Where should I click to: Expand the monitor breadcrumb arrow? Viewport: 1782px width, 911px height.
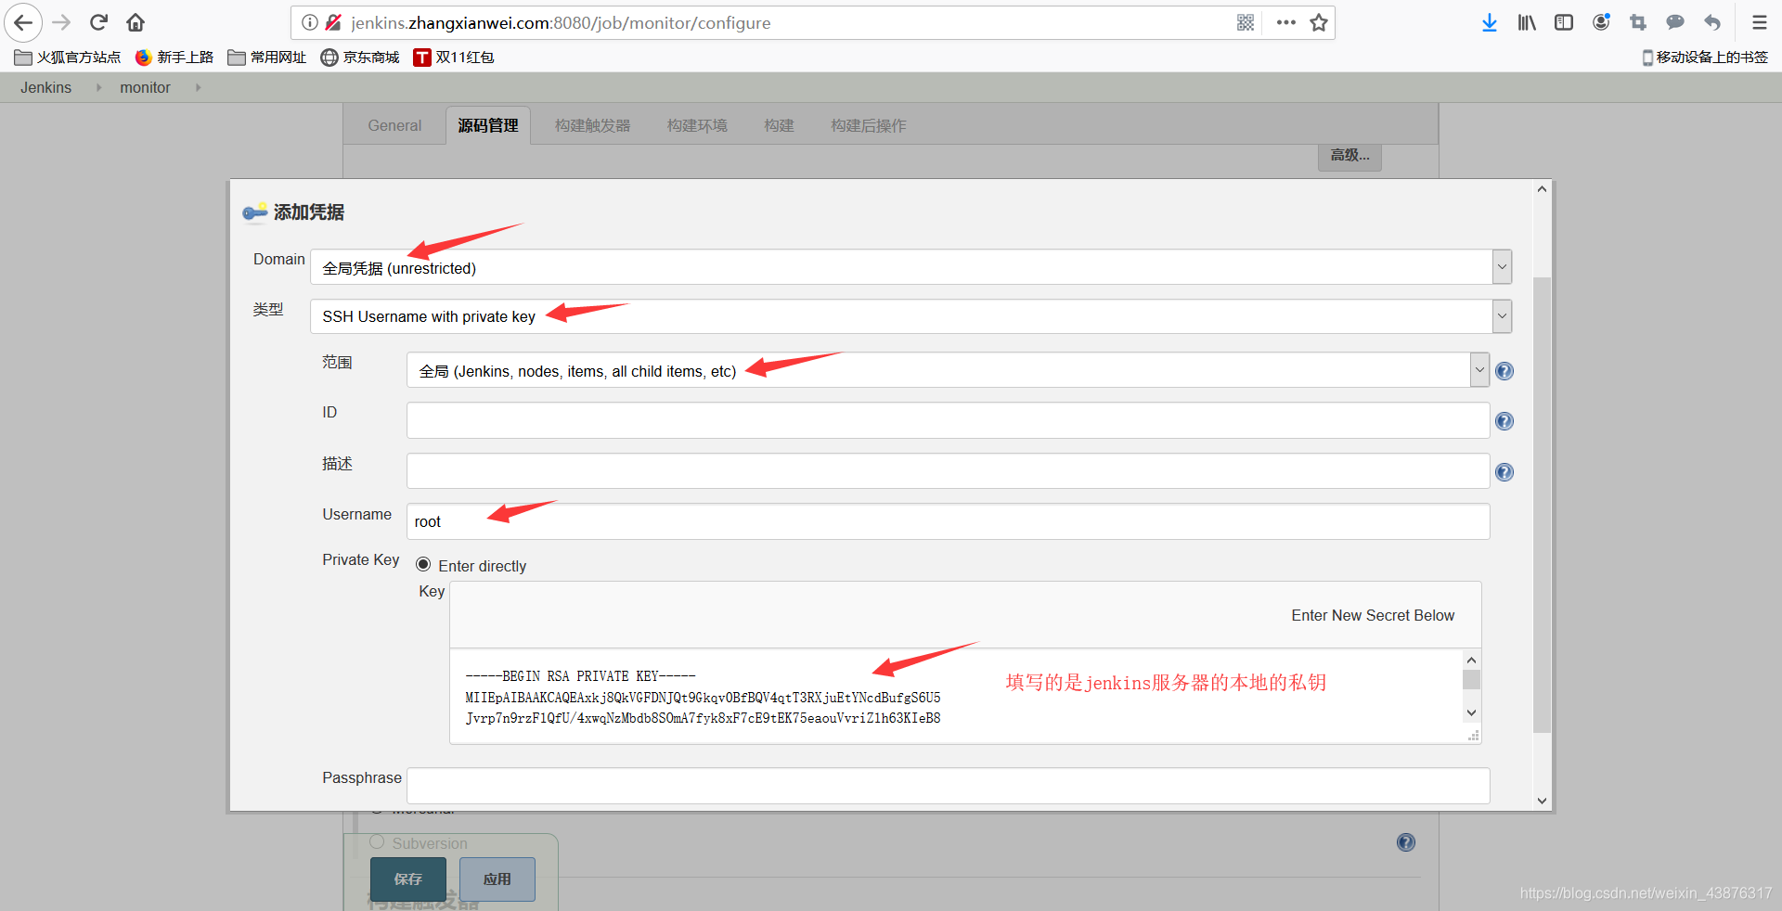click(198, 87)
